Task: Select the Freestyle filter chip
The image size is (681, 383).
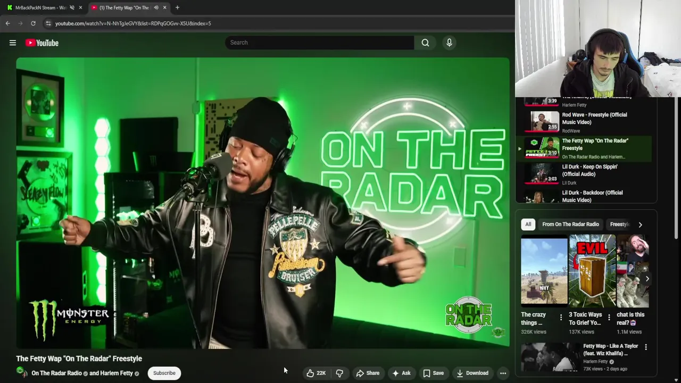Action: [x=619, y=224]
